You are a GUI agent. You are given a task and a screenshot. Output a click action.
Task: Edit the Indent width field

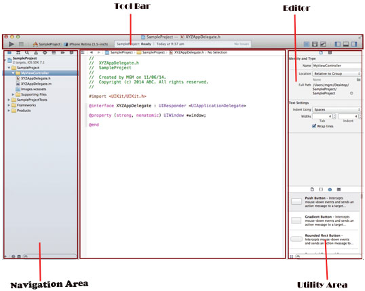tap(348, 116)
